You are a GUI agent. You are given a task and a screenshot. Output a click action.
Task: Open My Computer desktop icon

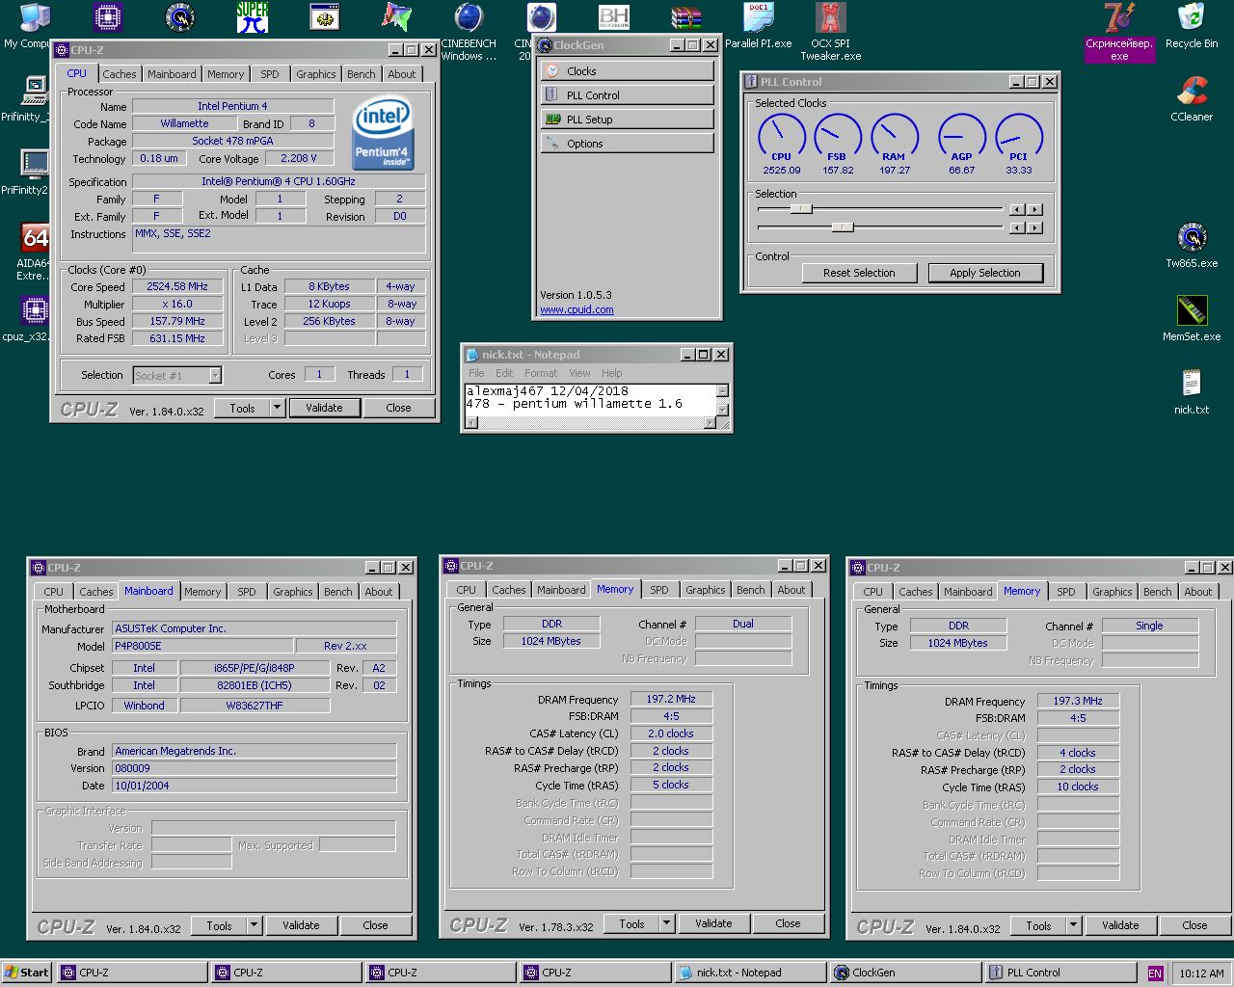click(35, 17)
